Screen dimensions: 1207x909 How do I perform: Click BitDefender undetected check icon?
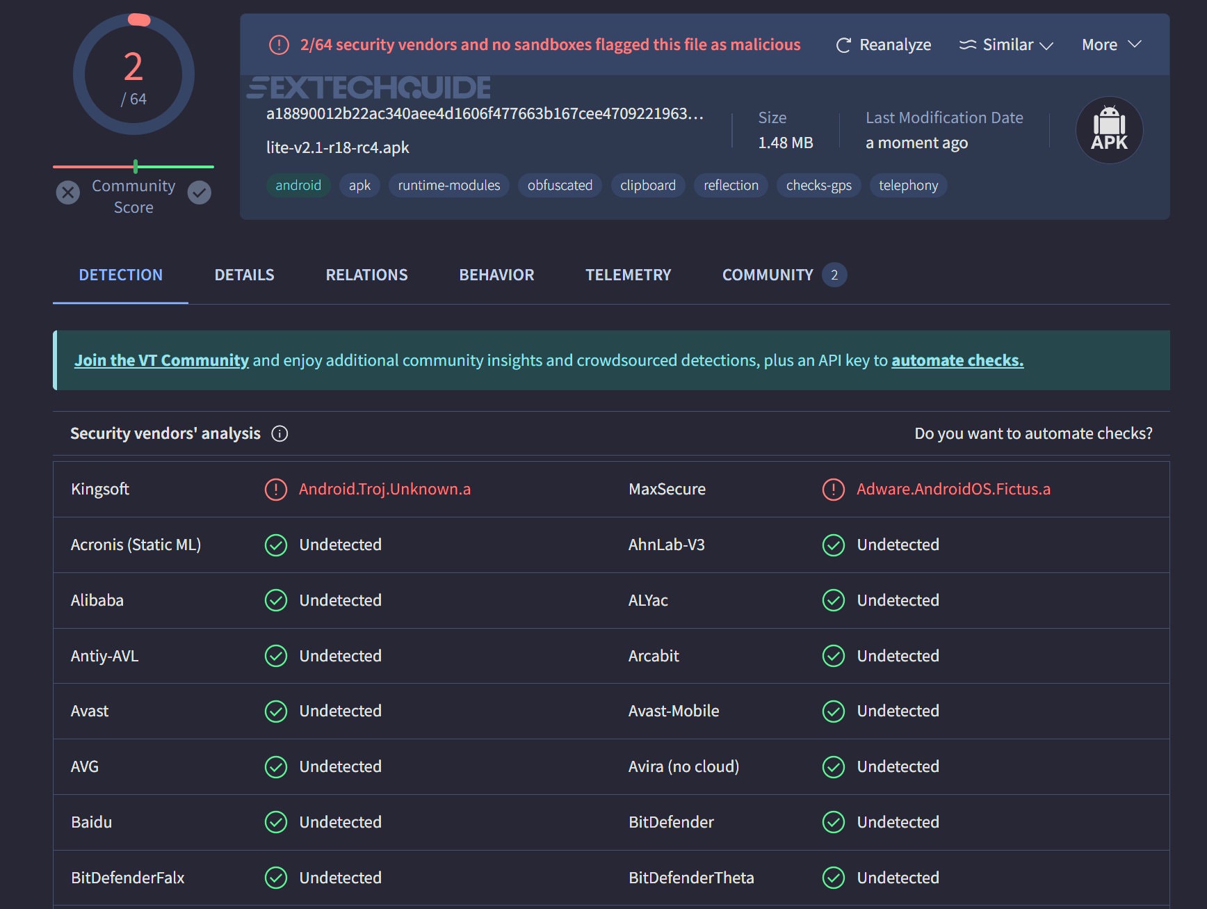tap(834, 823)
